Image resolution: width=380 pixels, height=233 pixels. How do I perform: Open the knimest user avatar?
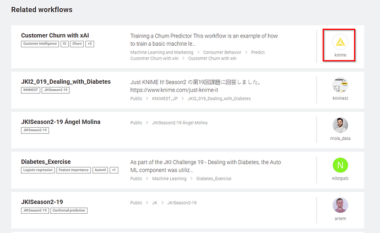[x=340, y=85]
